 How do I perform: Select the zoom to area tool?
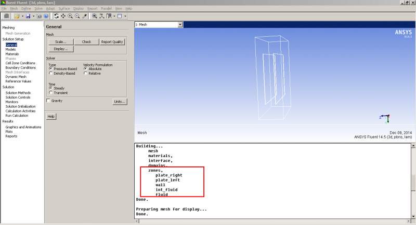pos(77,16)
